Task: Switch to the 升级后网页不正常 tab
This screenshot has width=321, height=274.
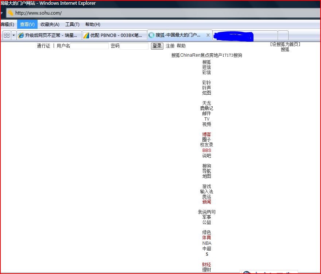Action: [x=49, y=35]
